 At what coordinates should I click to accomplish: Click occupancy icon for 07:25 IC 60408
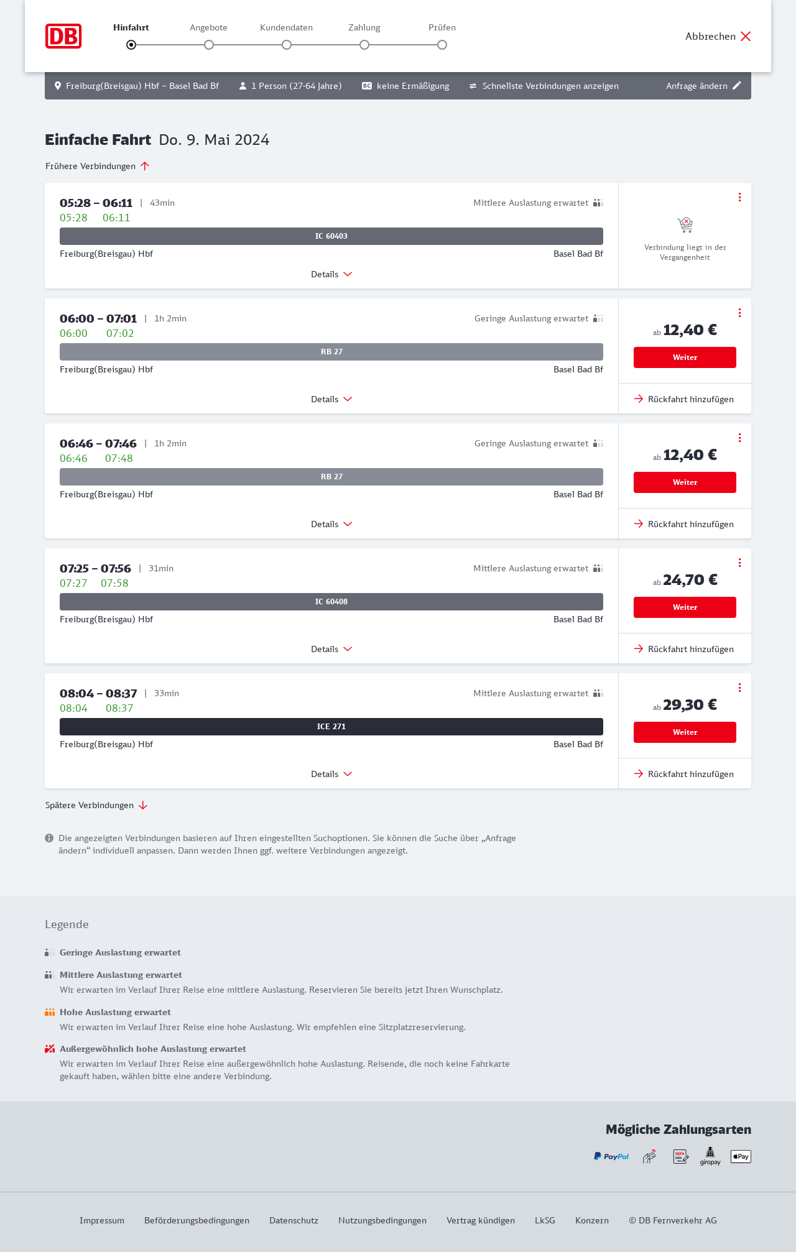(x=598, y=568)
